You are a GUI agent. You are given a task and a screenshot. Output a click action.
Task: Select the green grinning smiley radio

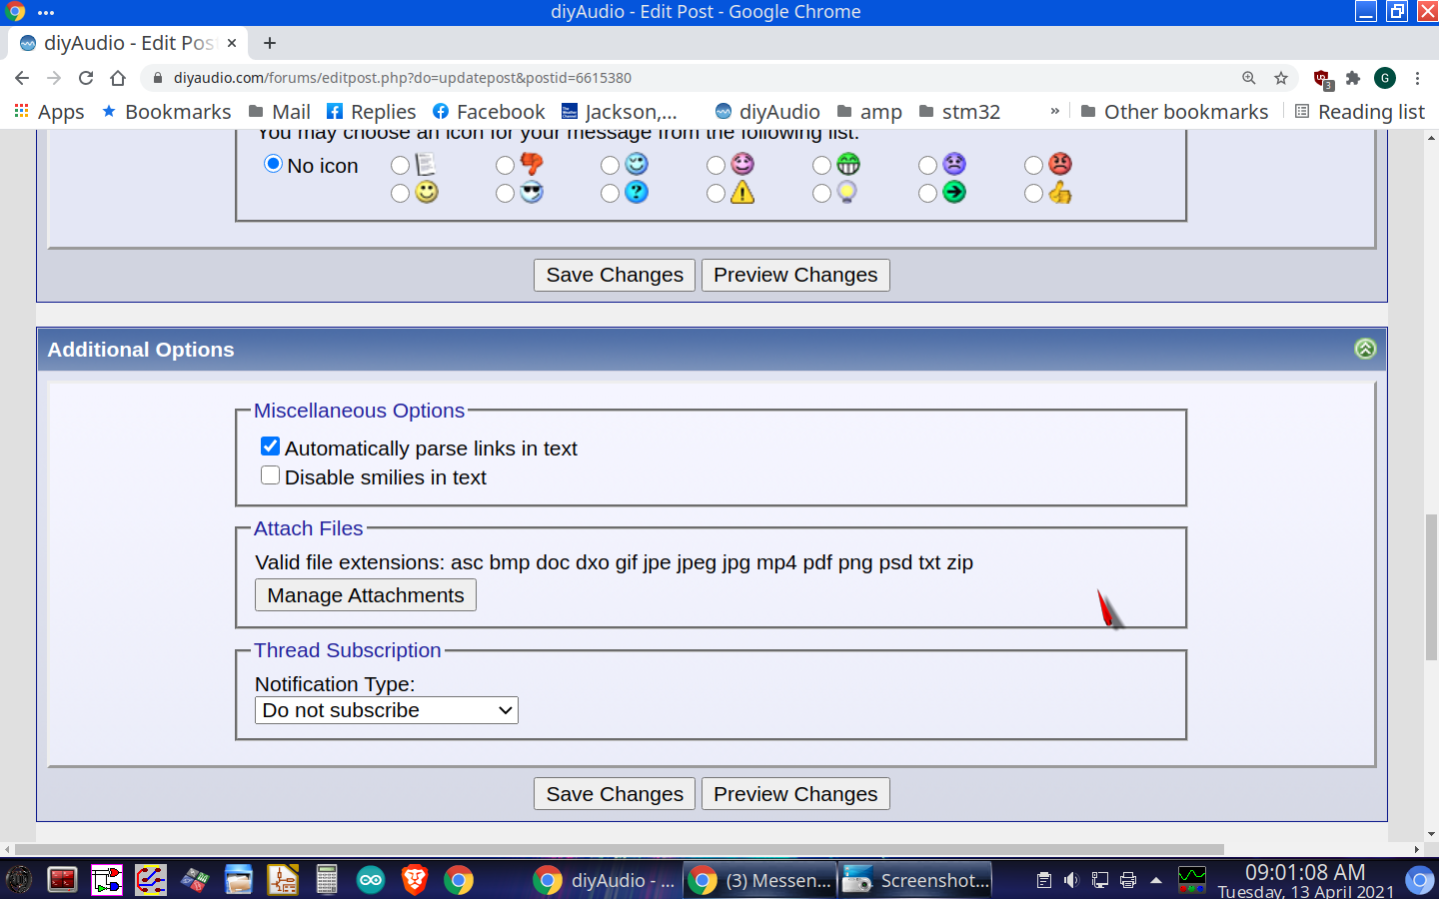click(x=822, y=165)
